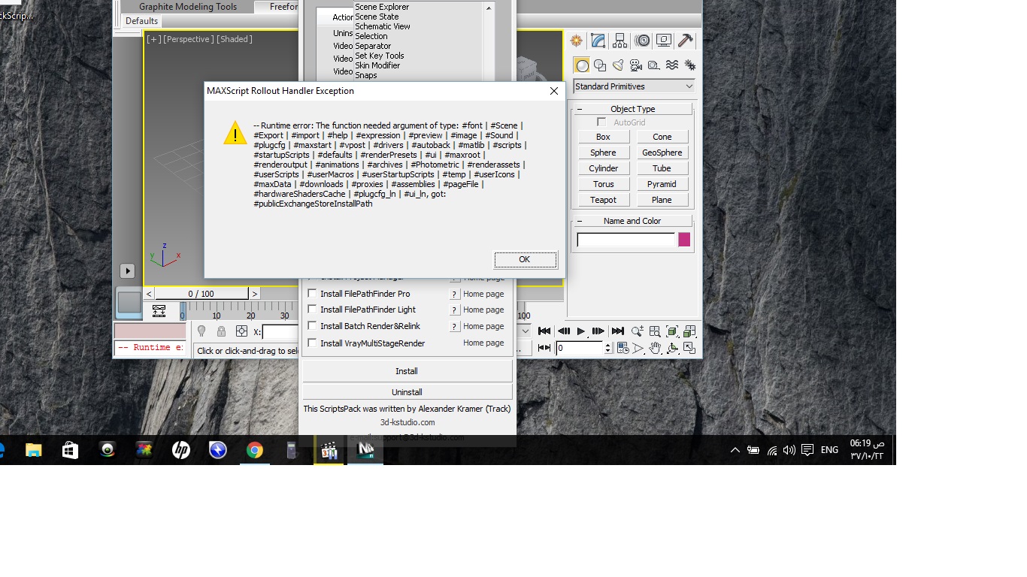Screen dimensions: 1027x577
Task: Activate the Pan View hand icon
Action: click(656, 348)
